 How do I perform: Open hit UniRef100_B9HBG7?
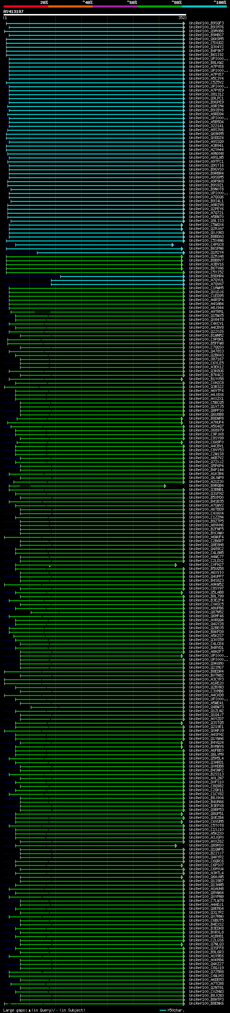pyautogui.click(x=206, y=35)
